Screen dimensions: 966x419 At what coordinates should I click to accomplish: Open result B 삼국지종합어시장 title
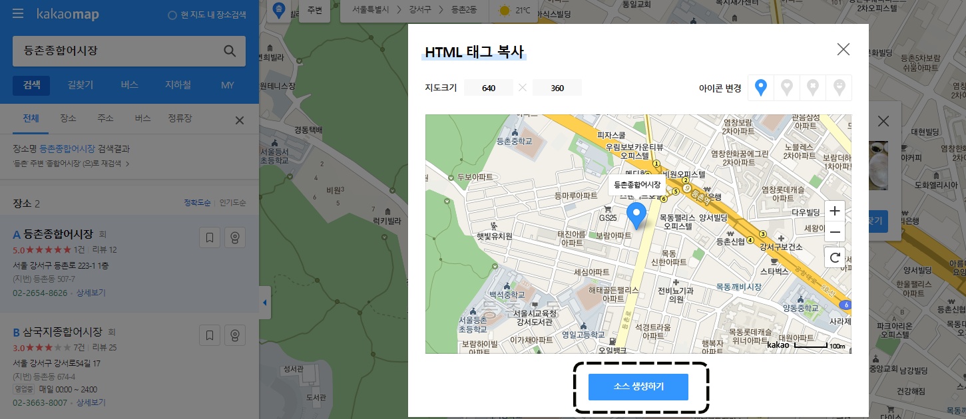(x=63, y=331)
